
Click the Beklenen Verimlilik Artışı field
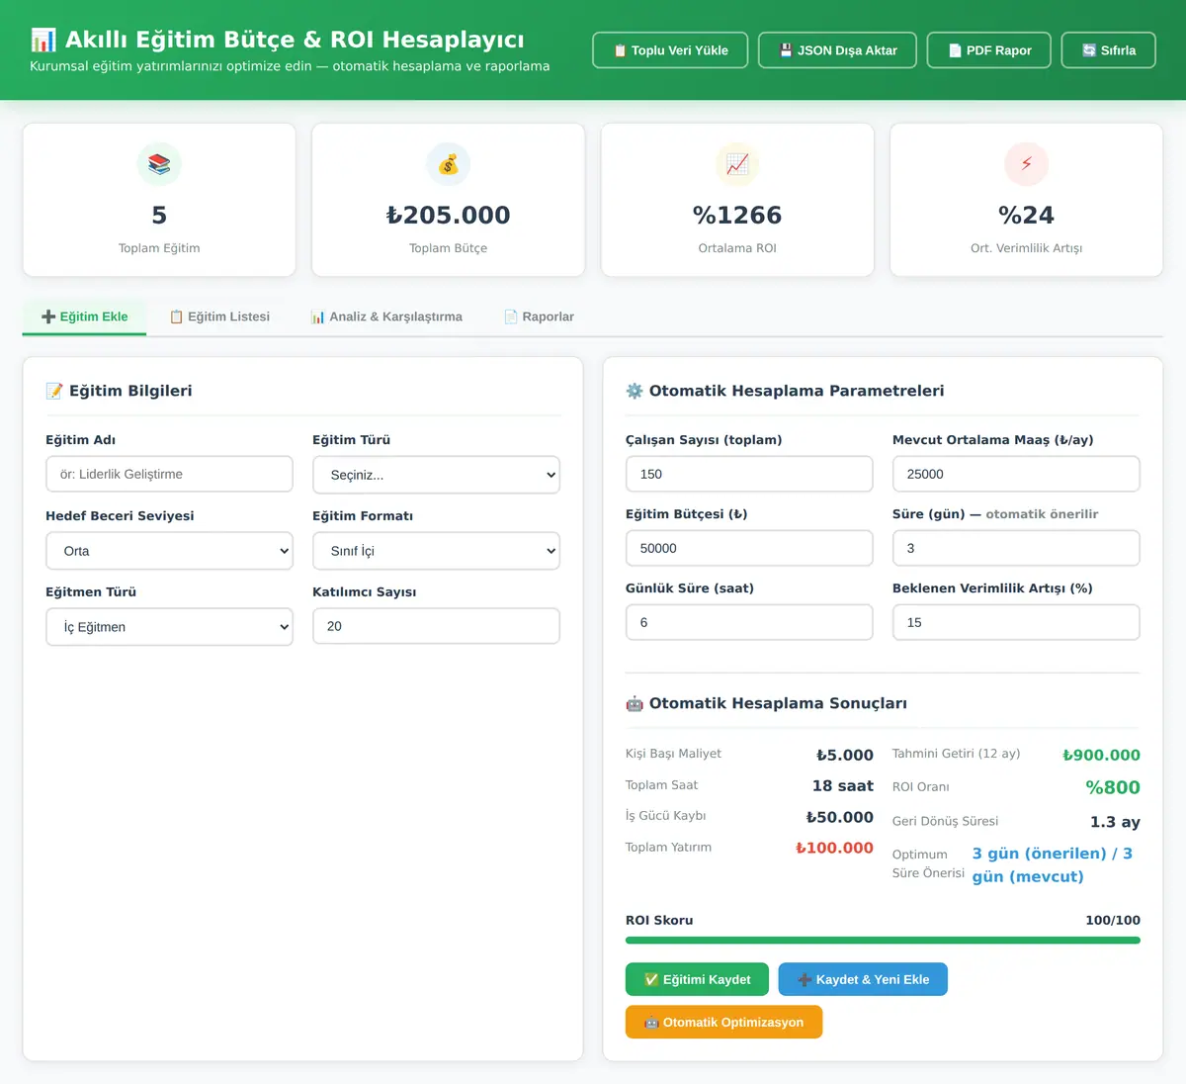(1016, 622)
